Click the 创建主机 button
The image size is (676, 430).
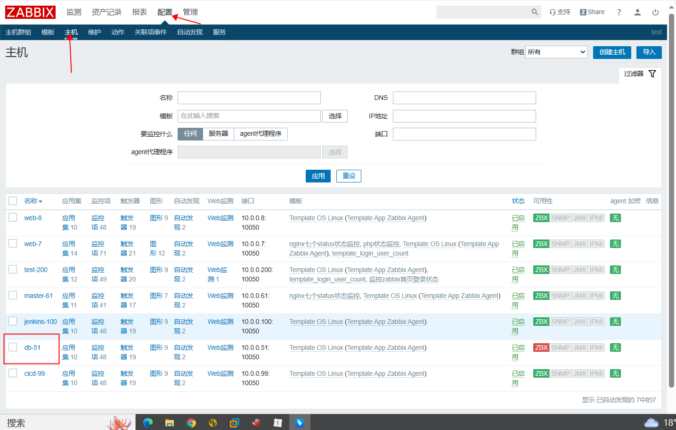pos(612,52)
